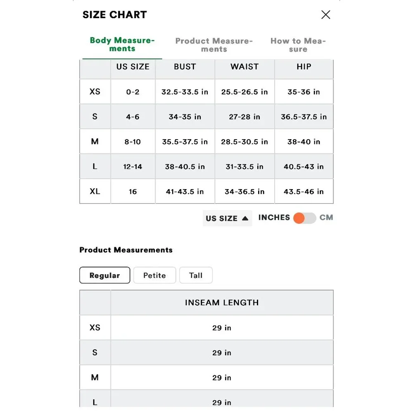Choose the Petite fit button
This screenshot has width=413, height=413.
[x=154, y=275]
